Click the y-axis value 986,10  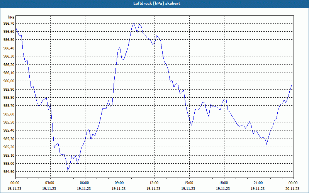(x=9, y=73)
